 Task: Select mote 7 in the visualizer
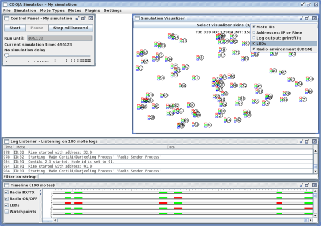(304, 100)
